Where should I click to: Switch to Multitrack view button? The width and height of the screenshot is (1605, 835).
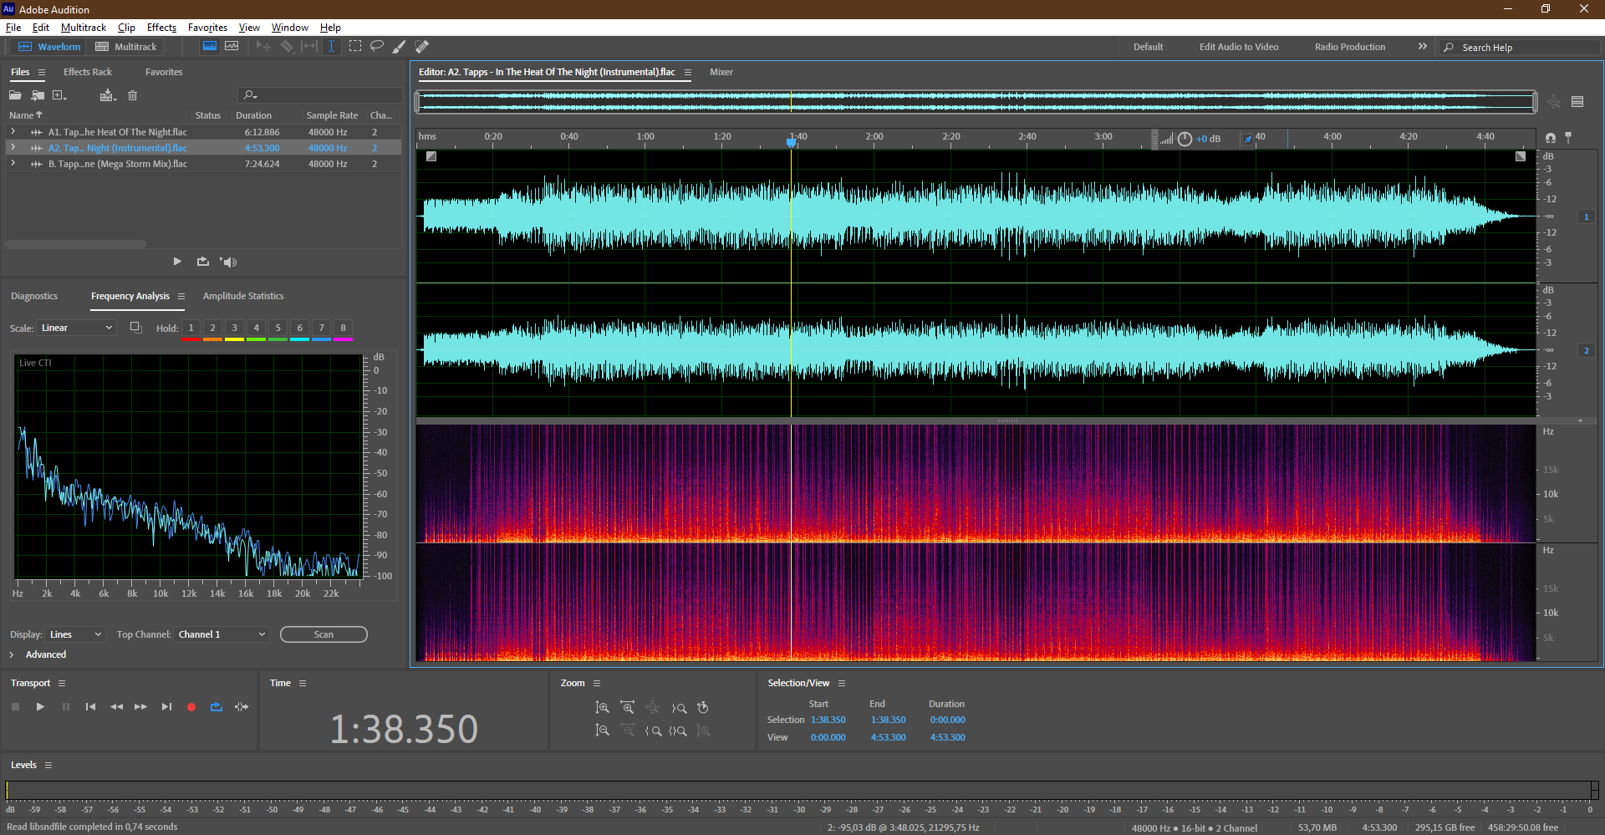click(126, 47)
